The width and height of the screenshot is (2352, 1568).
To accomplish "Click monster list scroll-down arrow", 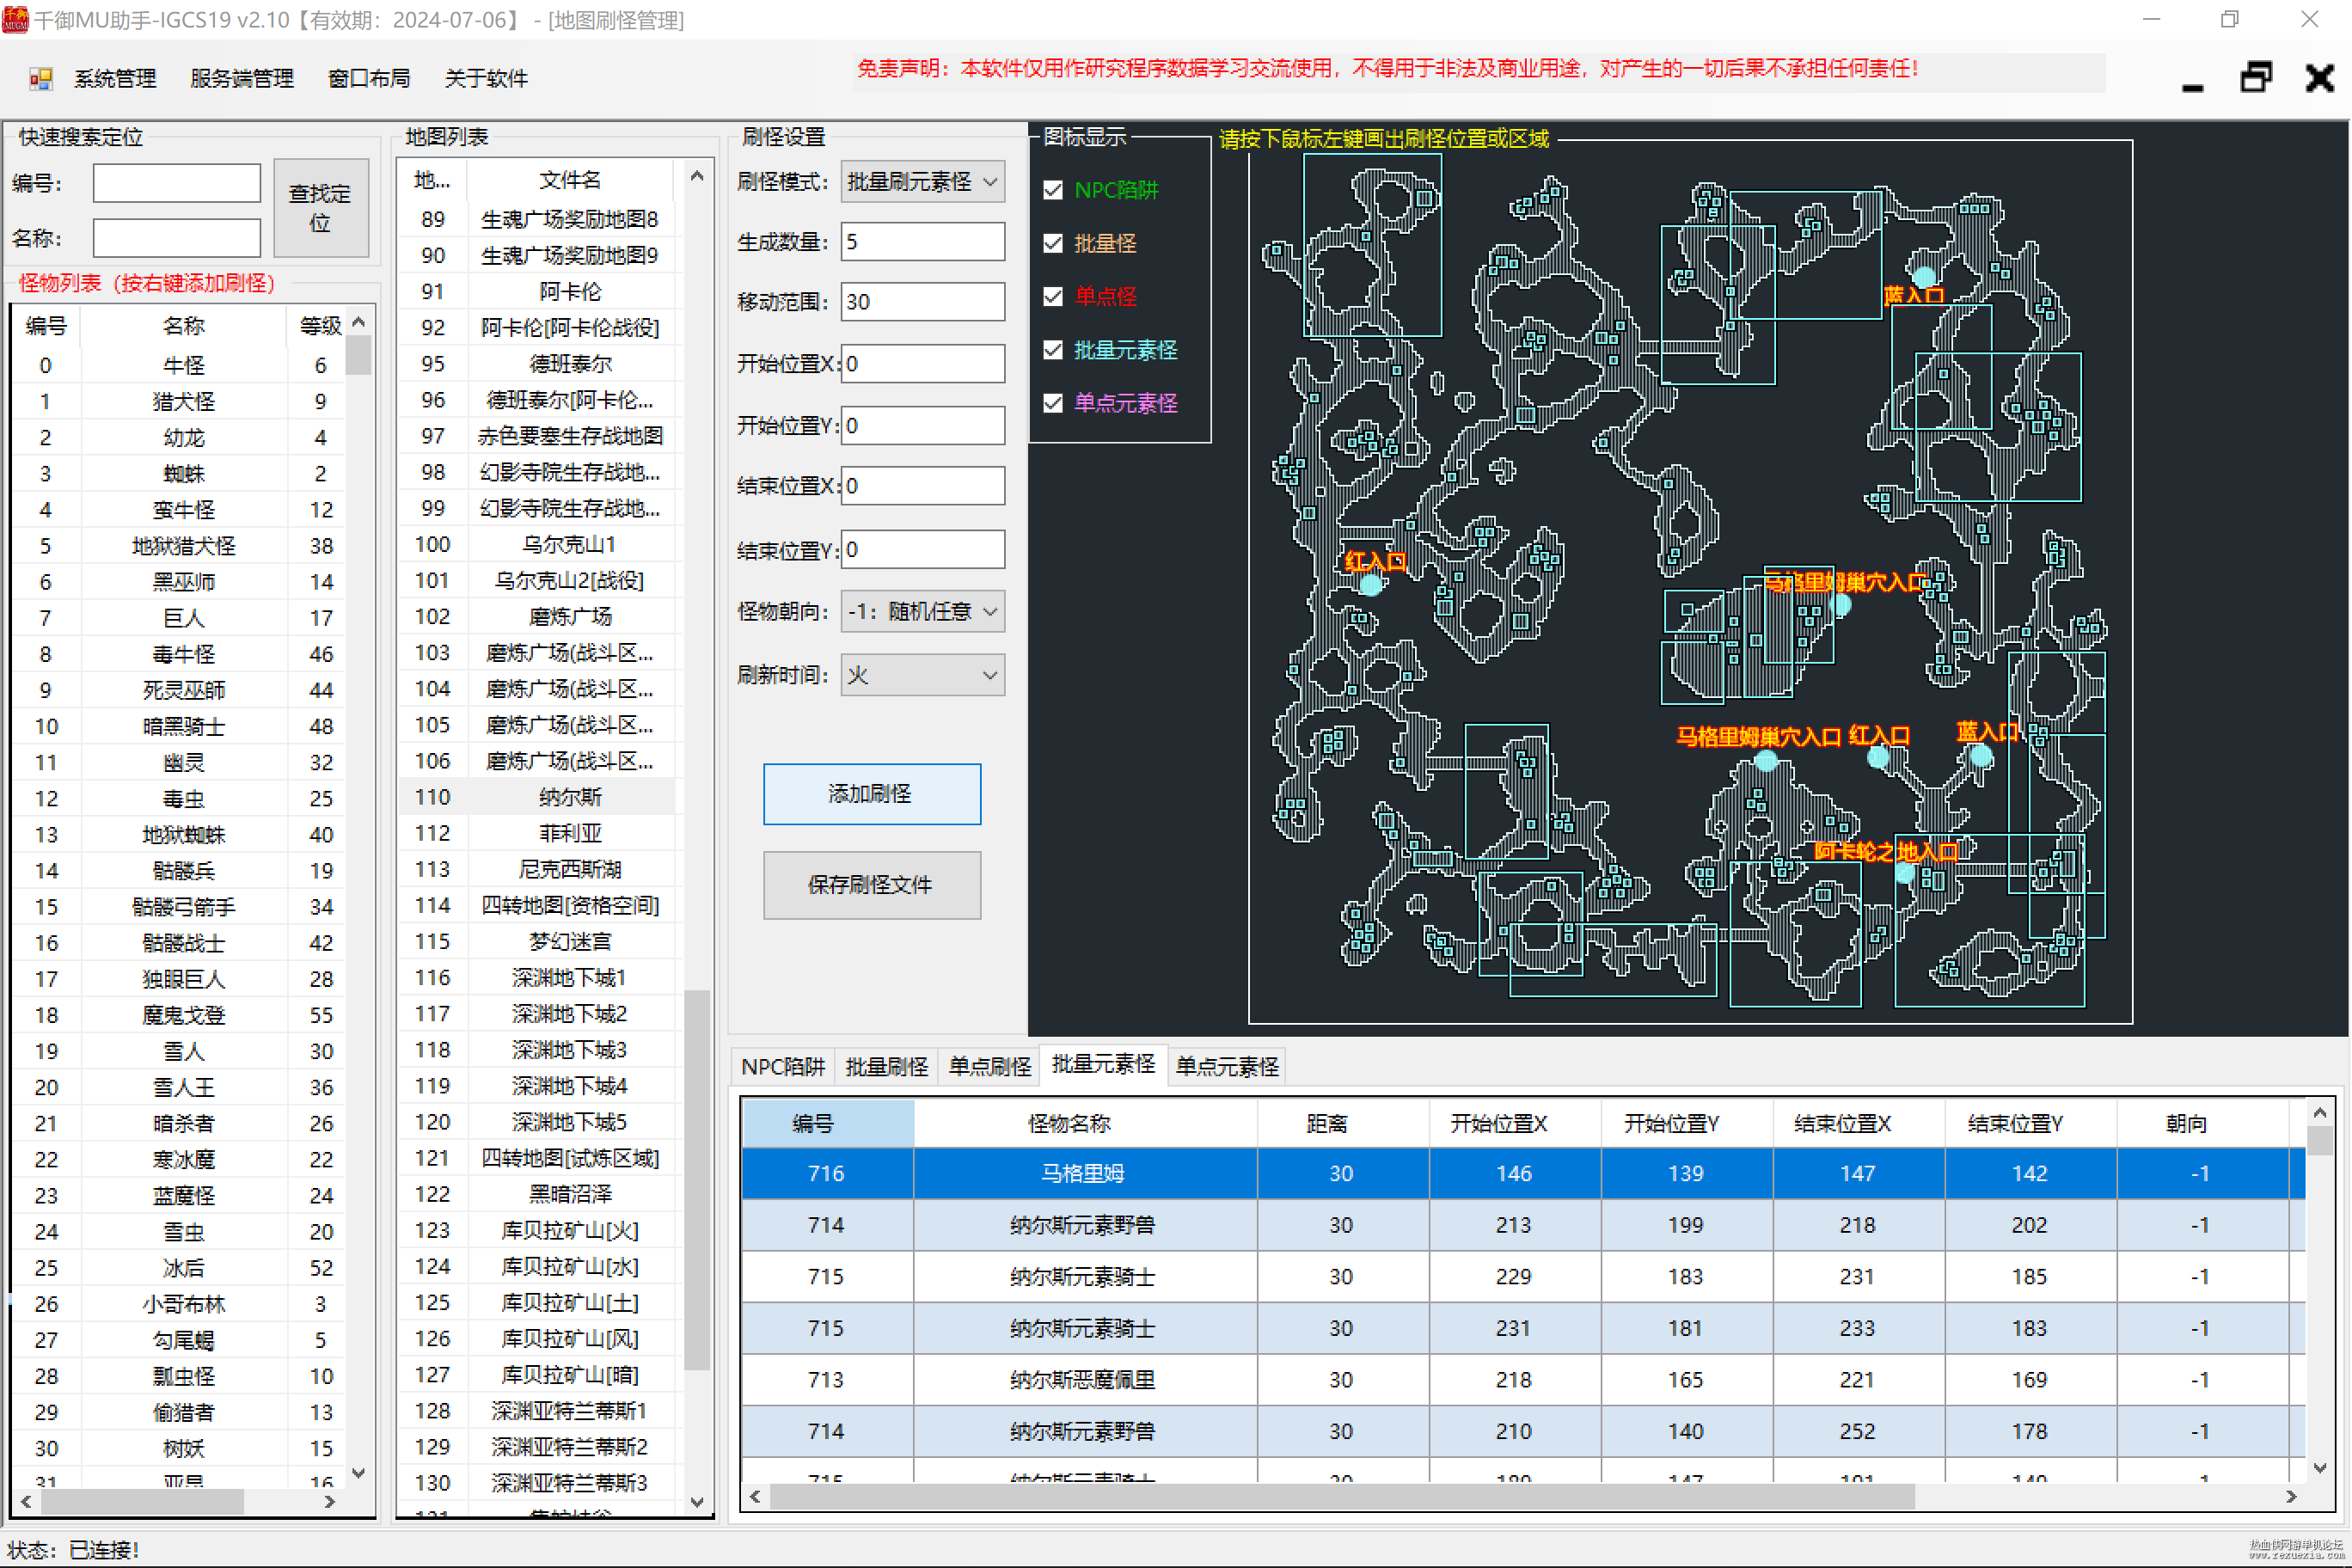I will (359, 1473).
